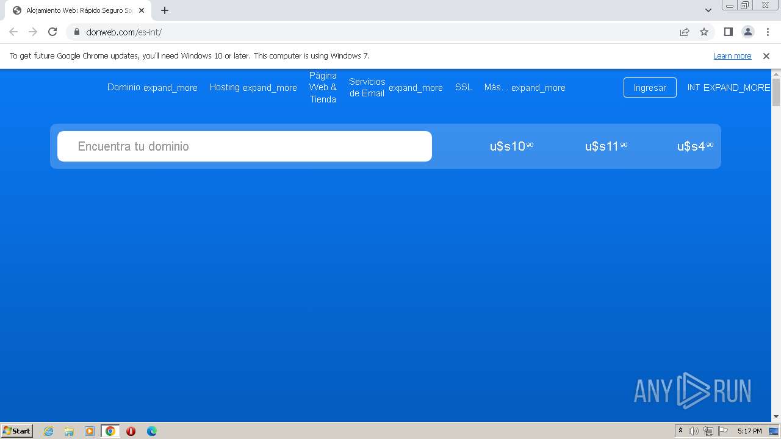781x439 pixels.
Task: Expand Servicios de Email menu
Action: [x=396, y=87]
